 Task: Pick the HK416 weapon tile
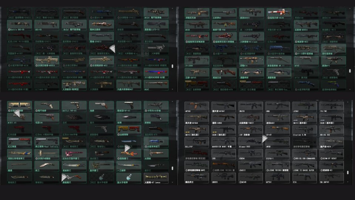pyautogui.click(x=251, y=107)
